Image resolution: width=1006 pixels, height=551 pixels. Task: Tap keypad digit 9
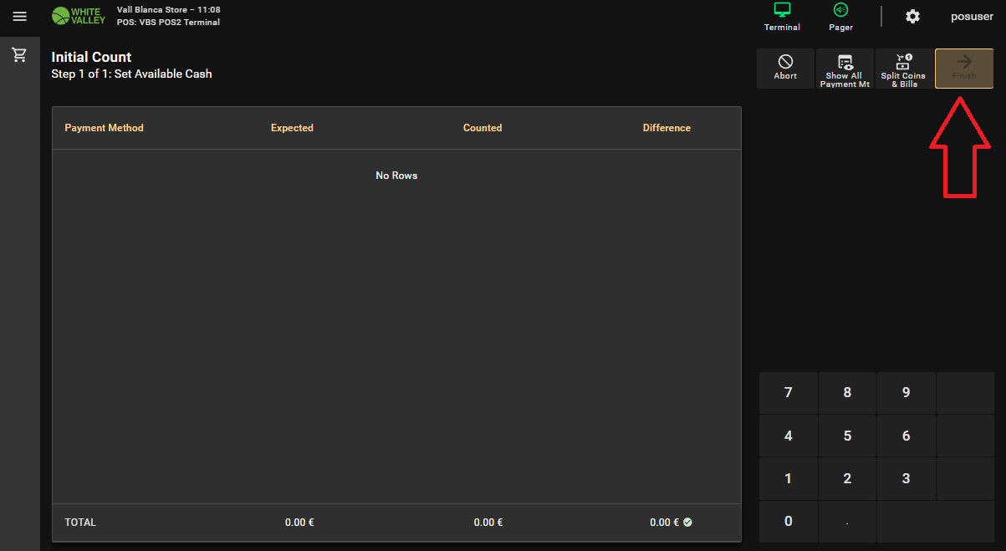pyautogui.click(x=906, y=393)
